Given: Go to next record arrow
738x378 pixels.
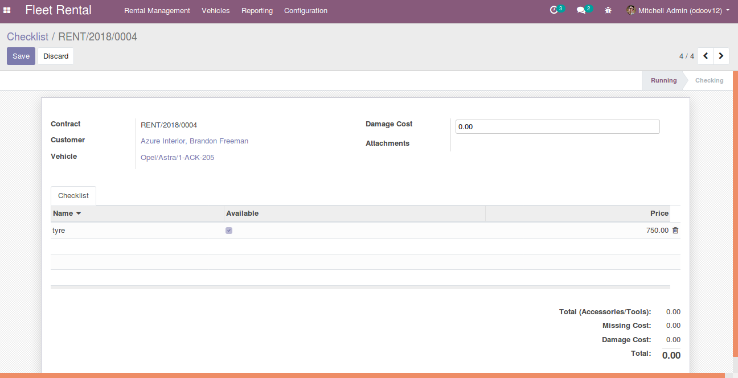Looking at the screenshot, I should (721, 56).
